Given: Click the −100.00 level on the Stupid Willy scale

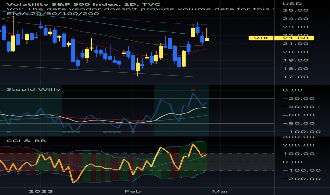Looking at the screenshot, I should coord(301,132).
